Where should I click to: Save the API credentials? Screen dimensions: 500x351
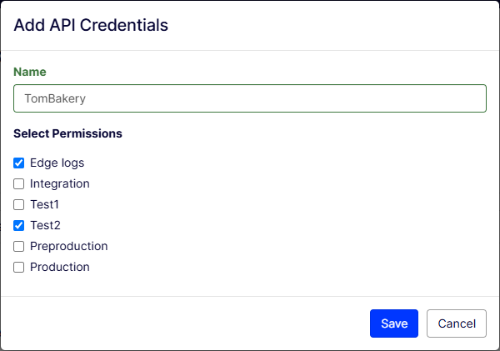tap(394, 323)
